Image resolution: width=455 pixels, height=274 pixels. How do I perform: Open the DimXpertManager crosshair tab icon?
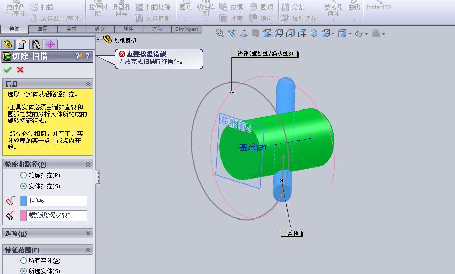(50, 44)
